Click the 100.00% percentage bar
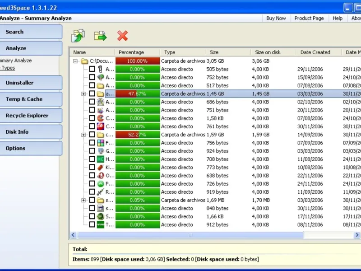Viewport: 361px width, 271px height. (138, 61)
